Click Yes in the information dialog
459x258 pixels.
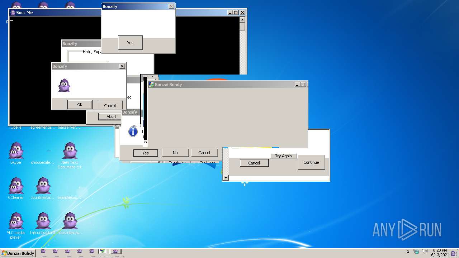point(146,153)
